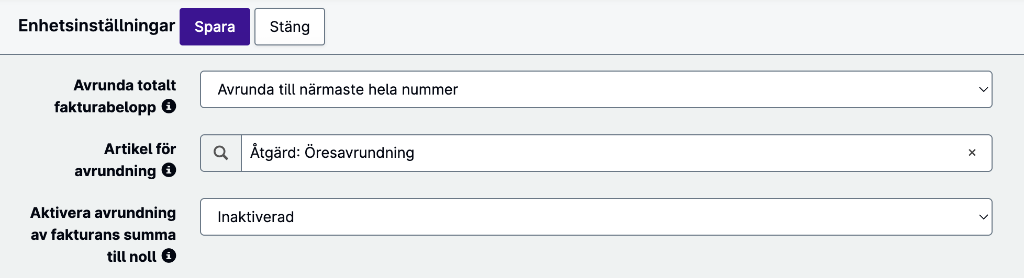Click the chevron arrow of rounding method dropdown
Viewport: 1024px width, 278px height.
click(x=983, y=89)
